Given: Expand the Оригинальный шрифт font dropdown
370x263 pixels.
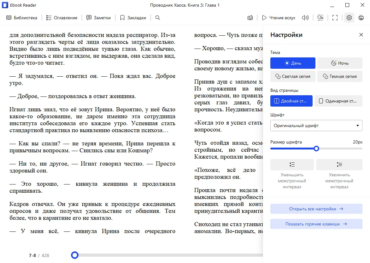Looking at the screenshot, I should [x=316, y=126].
